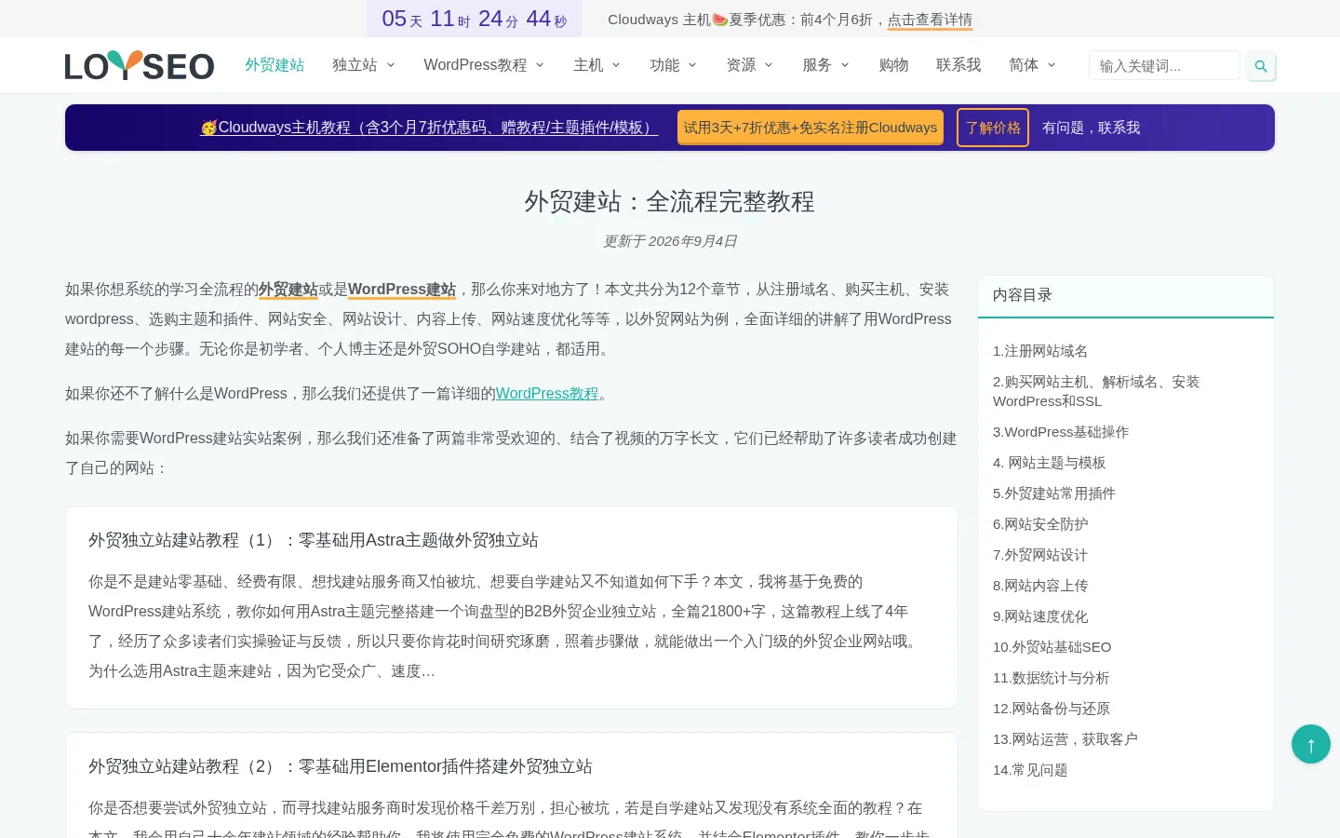Jump to 3.WordPress基础操作 section
The height and width of the screenshot is (838, 1340).
pos(1061,432)
